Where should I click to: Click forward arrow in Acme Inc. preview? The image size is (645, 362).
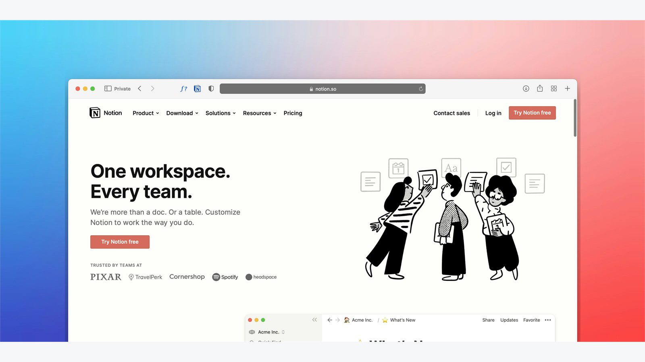pyautogui.click(x=338, y=320)
